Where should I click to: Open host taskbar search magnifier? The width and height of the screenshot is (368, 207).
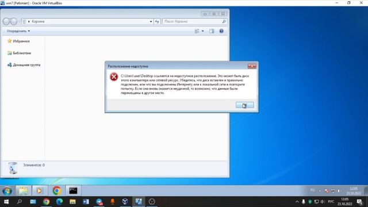point(20,202)
